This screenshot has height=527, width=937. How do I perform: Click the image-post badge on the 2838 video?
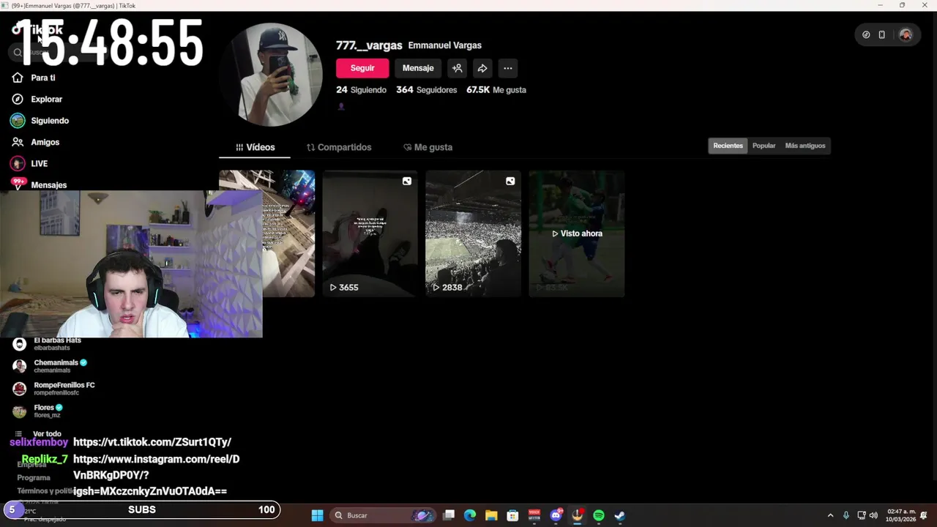(510, 182)
